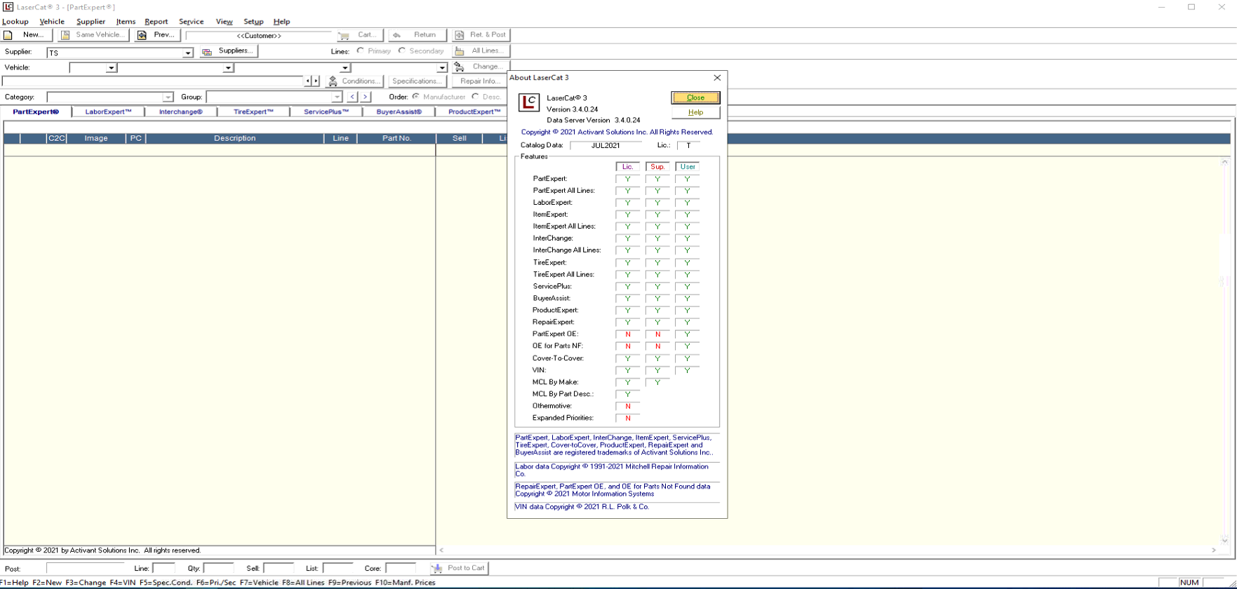
Task: Switch to the ProductExpert tab
Action: (x=474, y=112)
